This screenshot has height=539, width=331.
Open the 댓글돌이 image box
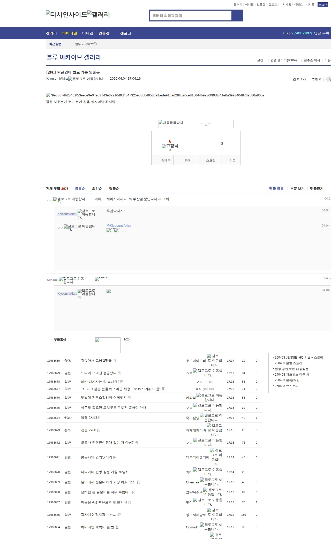107,345
